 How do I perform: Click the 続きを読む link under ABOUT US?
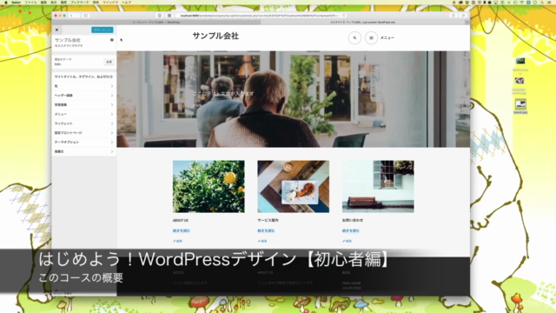pos(182,230)
